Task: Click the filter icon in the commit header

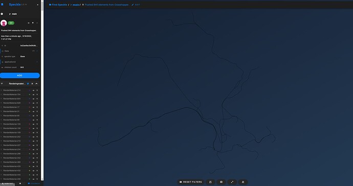Action: tap(33, 23)
